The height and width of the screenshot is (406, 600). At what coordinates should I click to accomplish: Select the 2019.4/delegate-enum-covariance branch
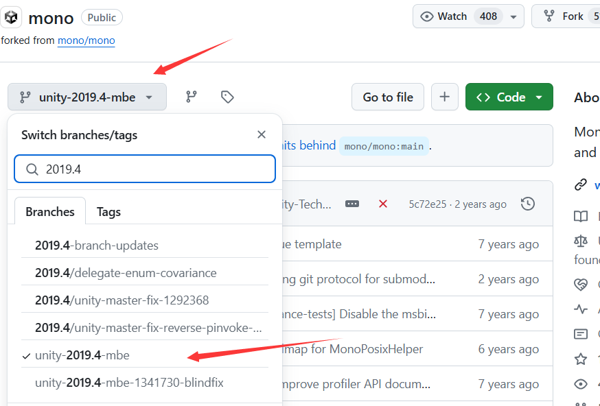145,272
